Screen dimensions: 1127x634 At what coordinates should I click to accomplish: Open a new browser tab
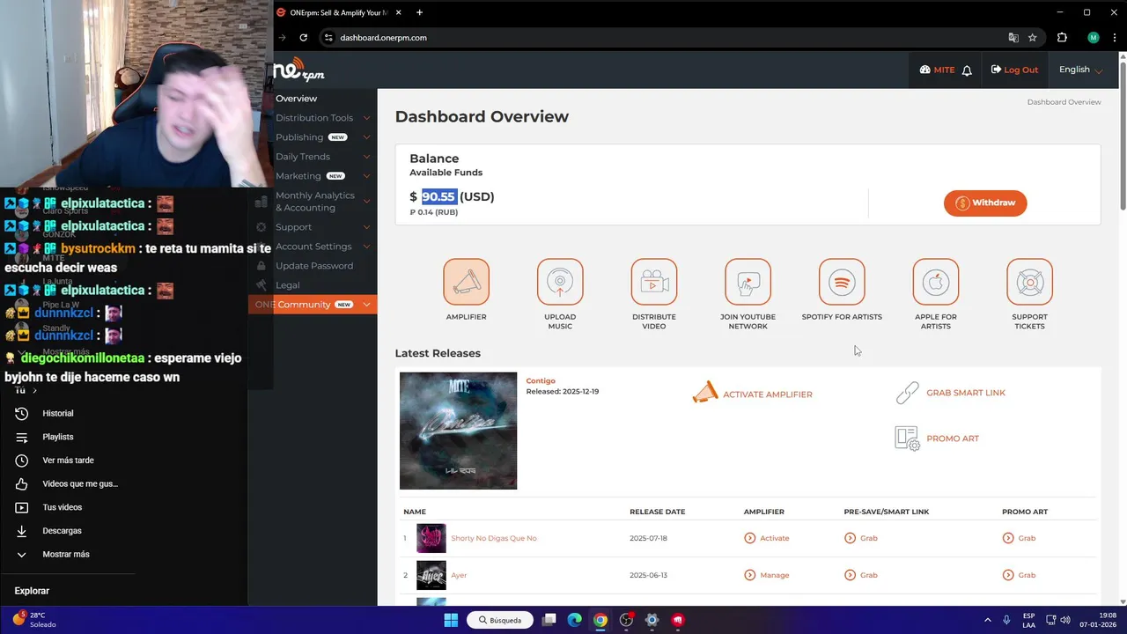point(419,12)
